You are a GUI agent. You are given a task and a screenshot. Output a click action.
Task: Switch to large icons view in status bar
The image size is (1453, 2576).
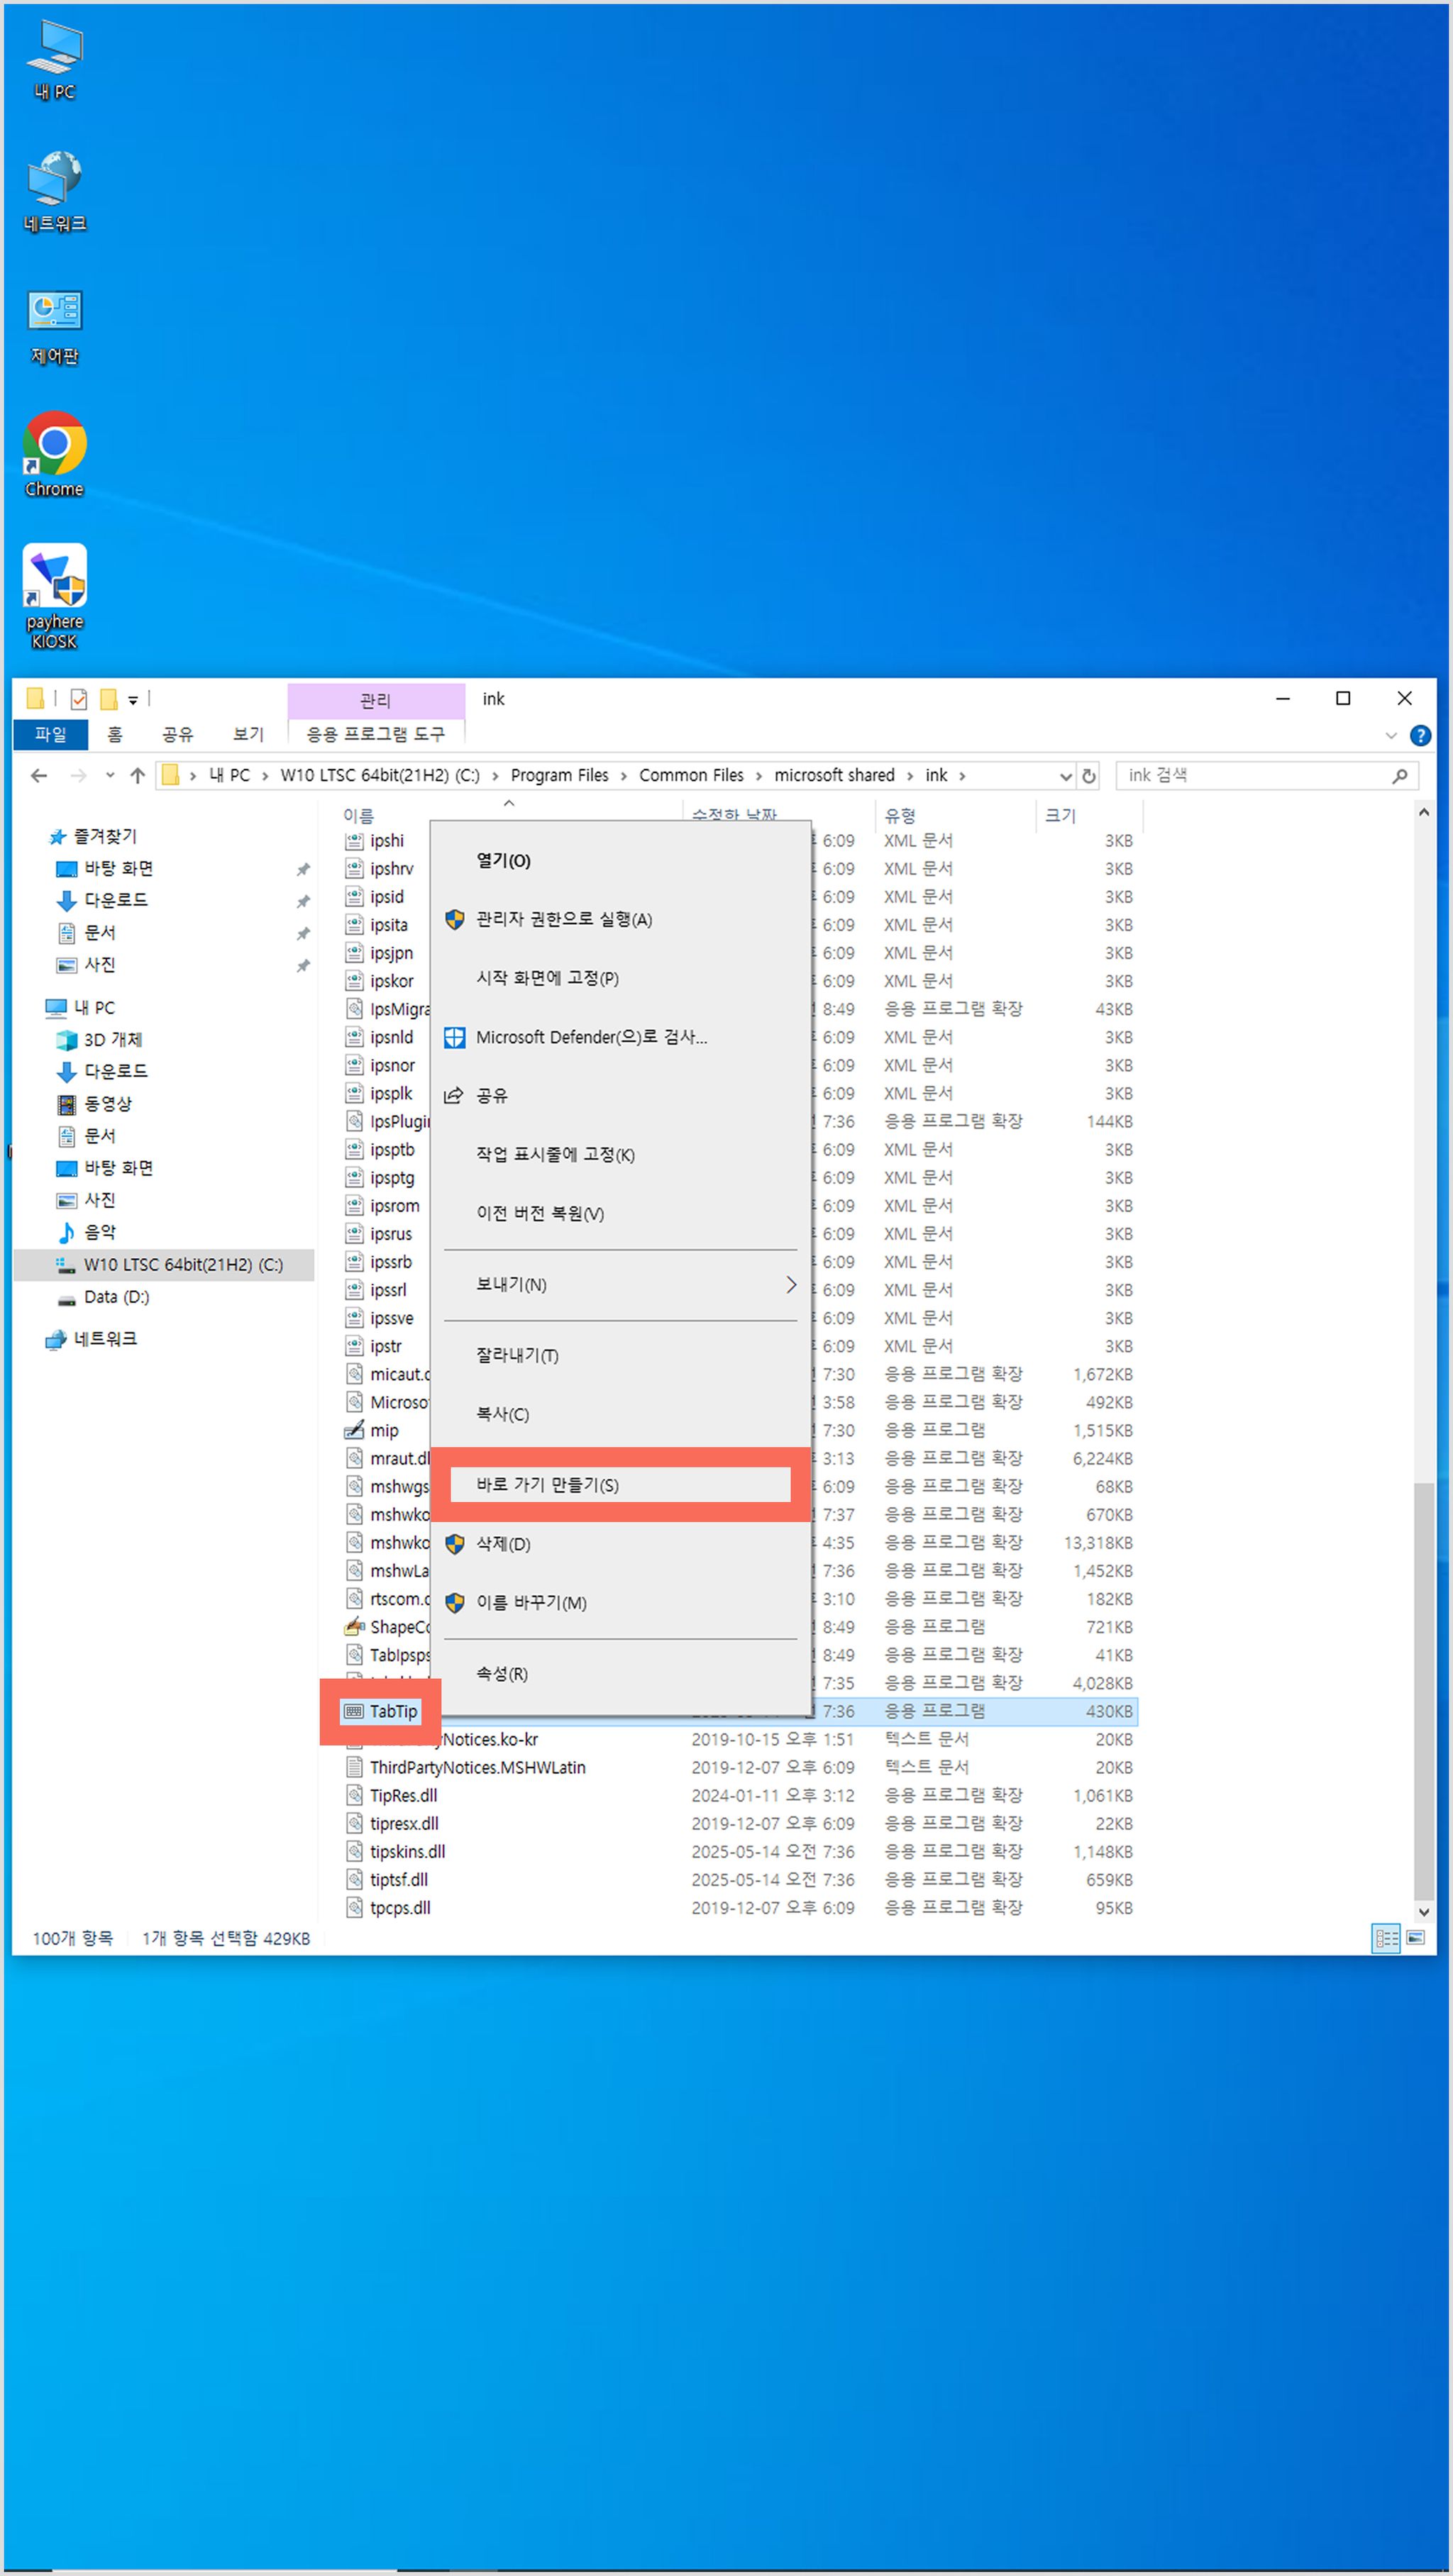[1416, 1938]
